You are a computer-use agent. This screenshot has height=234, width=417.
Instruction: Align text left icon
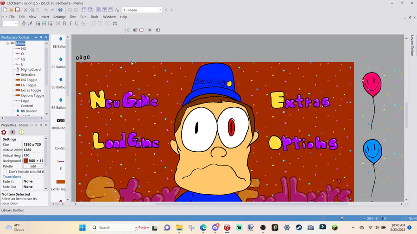coord(95,23)
